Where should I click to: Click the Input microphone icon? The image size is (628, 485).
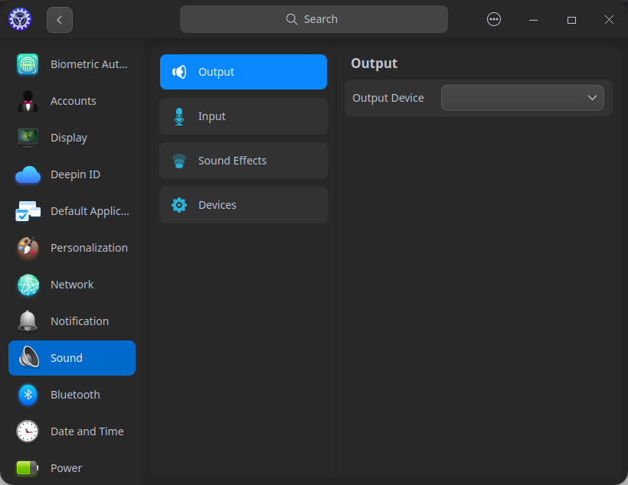click(179, 116)
